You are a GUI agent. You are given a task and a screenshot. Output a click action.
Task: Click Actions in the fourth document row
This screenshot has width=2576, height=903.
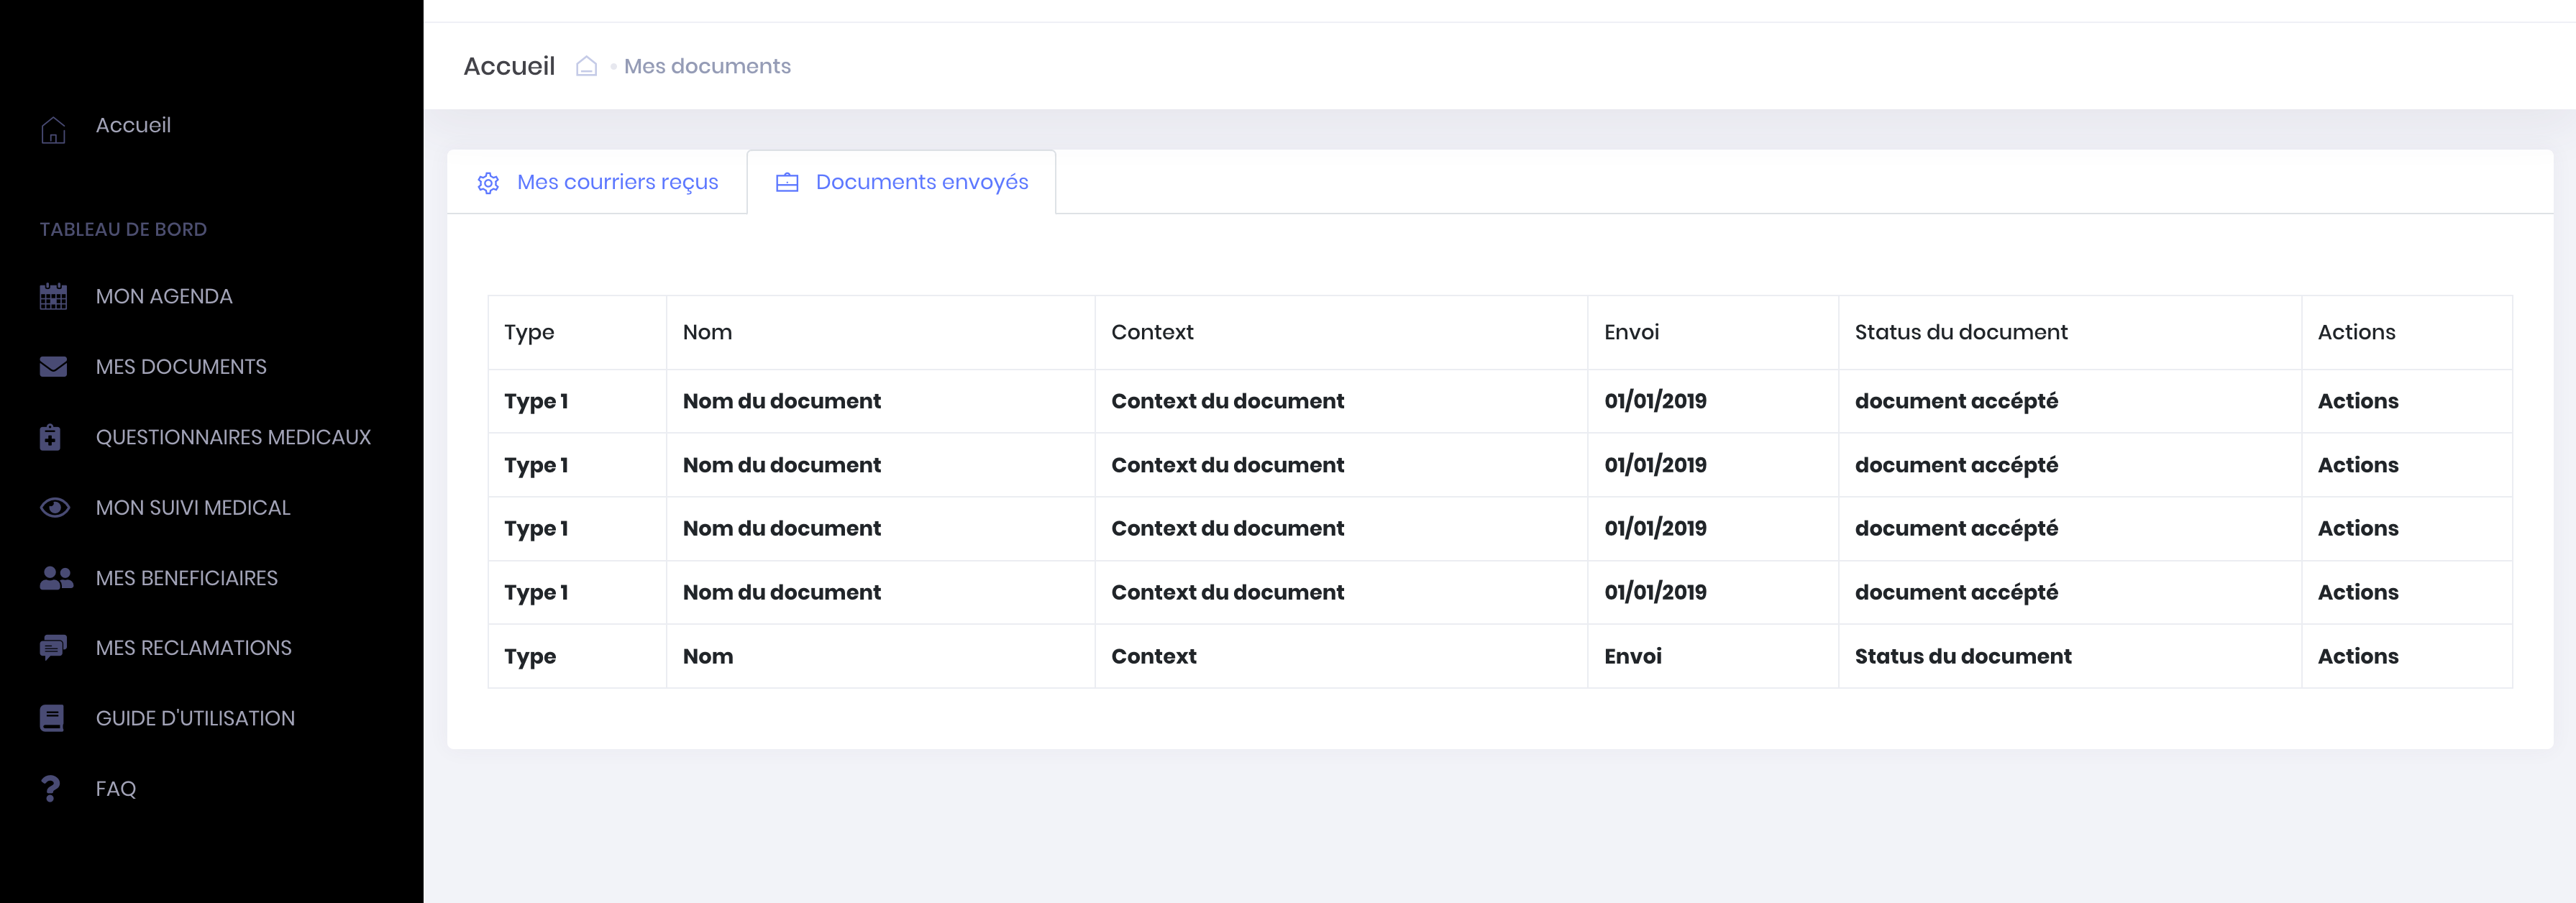2357,592
